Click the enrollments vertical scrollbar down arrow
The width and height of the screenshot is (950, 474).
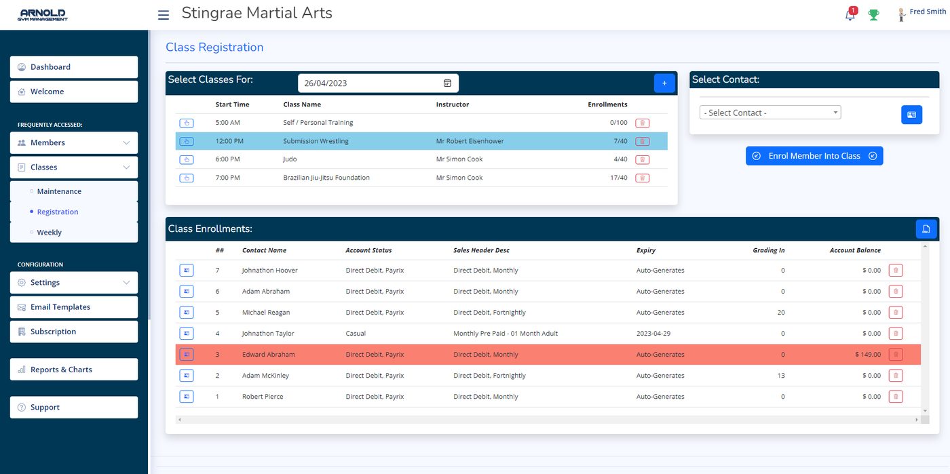pyautogui.click(x=925, y=411)
